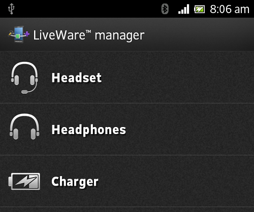Tap the signal strength bars icon
This screenshot has height=212, width=254.
[184, 9]
